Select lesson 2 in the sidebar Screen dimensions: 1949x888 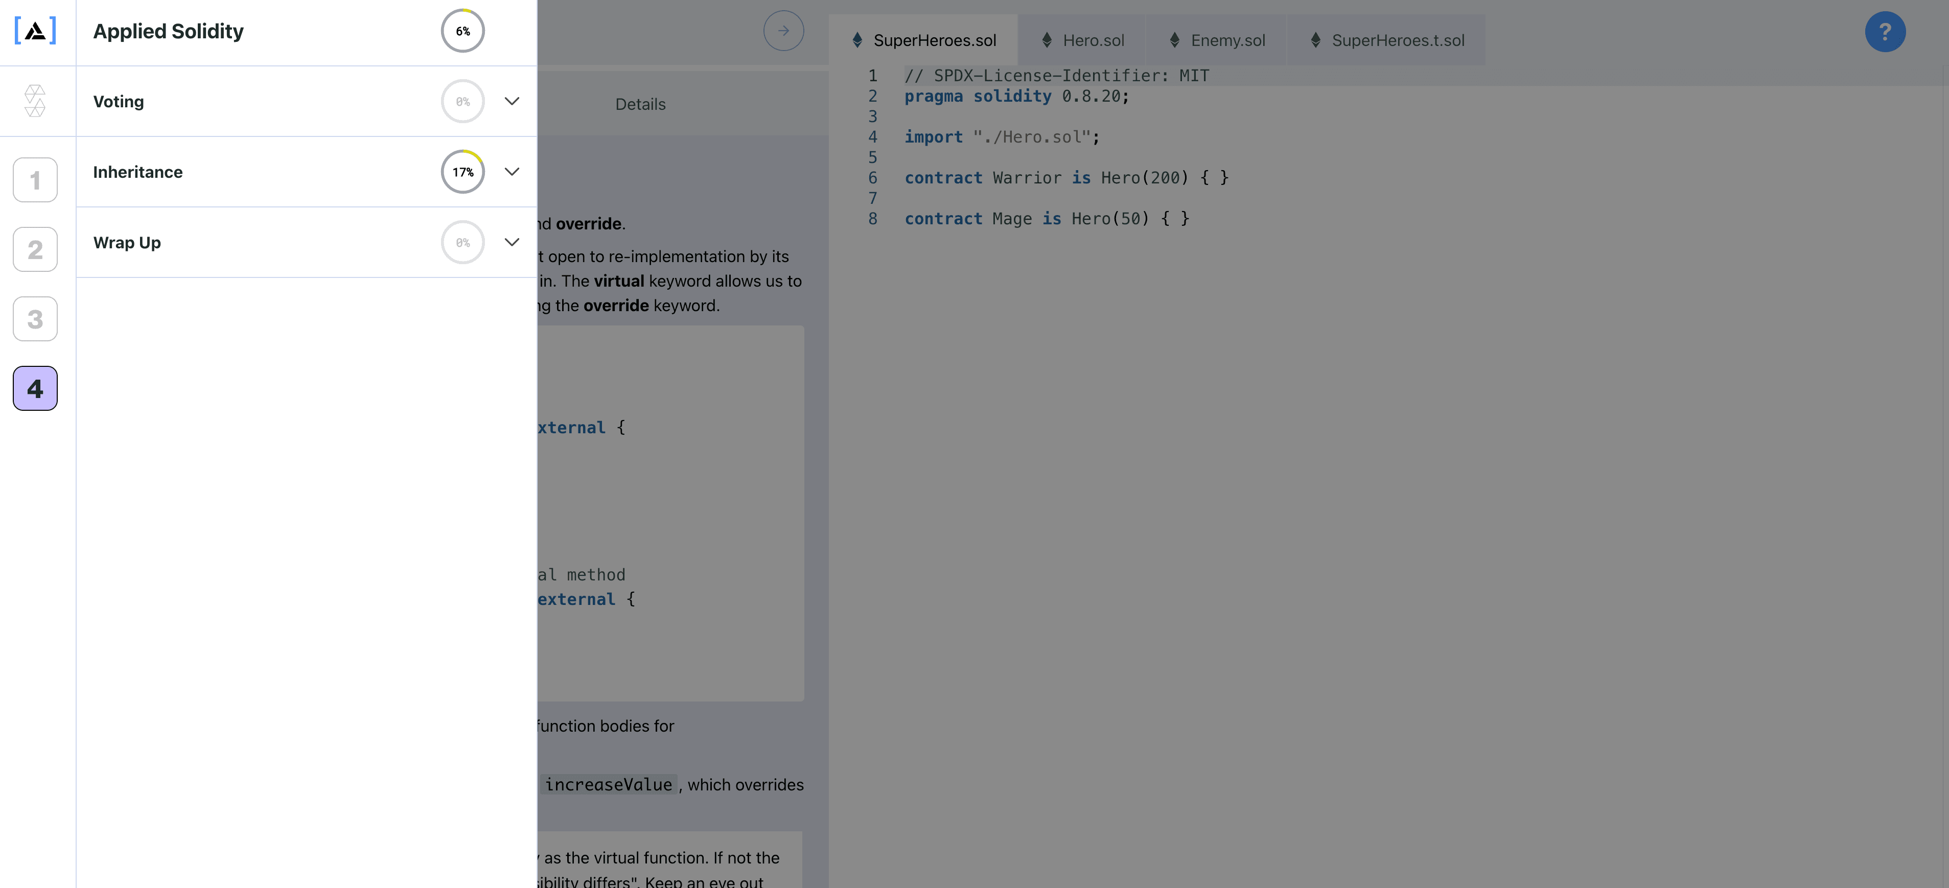pos(35,249)
